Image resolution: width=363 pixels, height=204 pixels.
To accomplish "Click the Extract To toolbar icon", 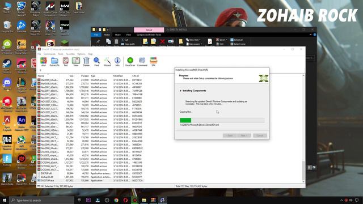I will coord(54,62).
